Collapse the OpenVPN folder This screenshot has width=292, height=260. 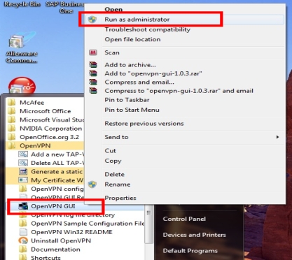click(44, 145)
